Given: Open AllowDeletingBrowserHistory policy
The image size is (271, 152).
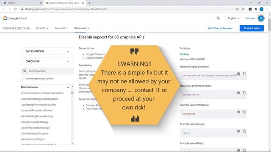Looking at the screenshot, I should (37, 116).
